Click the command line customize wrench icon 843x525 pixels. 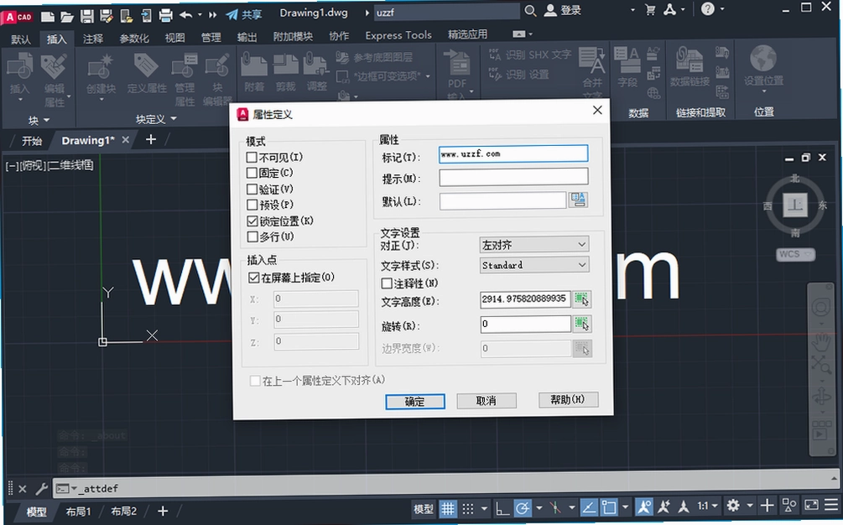41,488
